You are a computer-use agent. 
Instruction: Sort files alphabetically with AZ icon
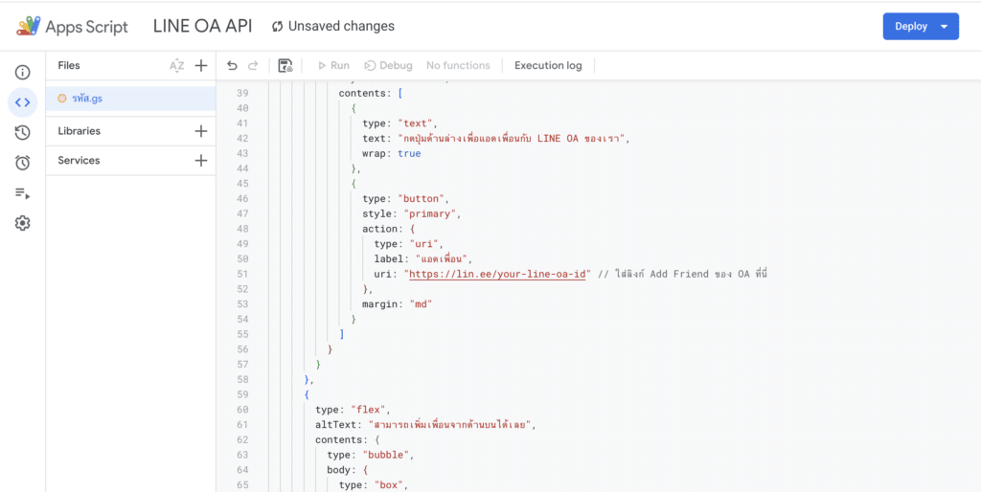pyautogui.click(x=176, y=66)
